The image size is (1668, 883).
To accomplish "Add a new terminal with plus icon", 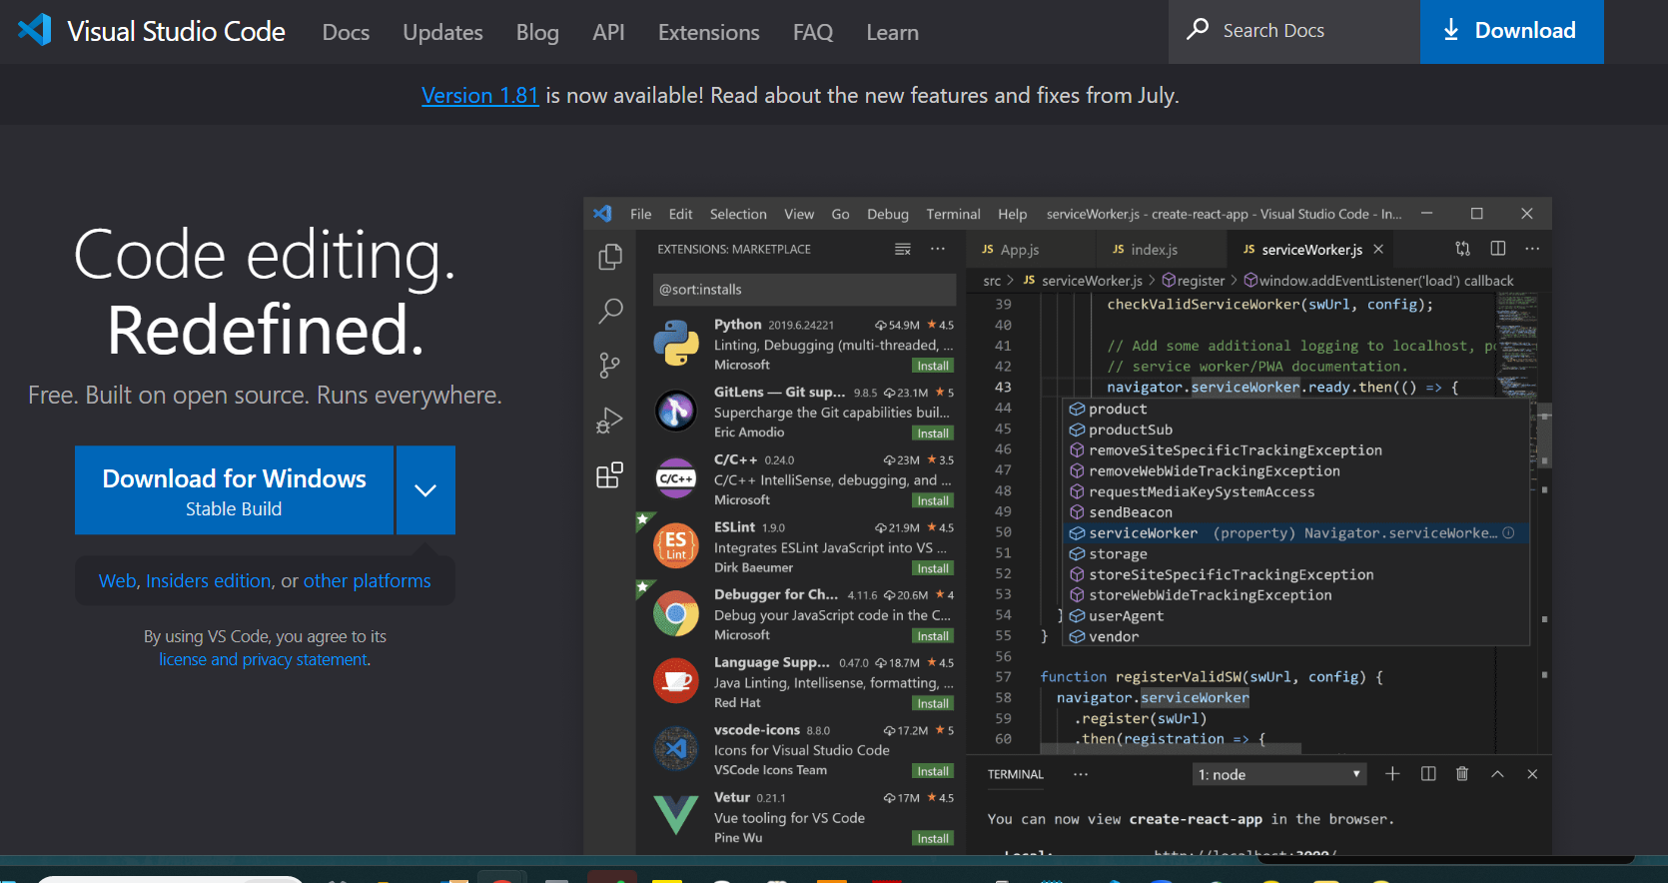I will (x=1392, y=774).
